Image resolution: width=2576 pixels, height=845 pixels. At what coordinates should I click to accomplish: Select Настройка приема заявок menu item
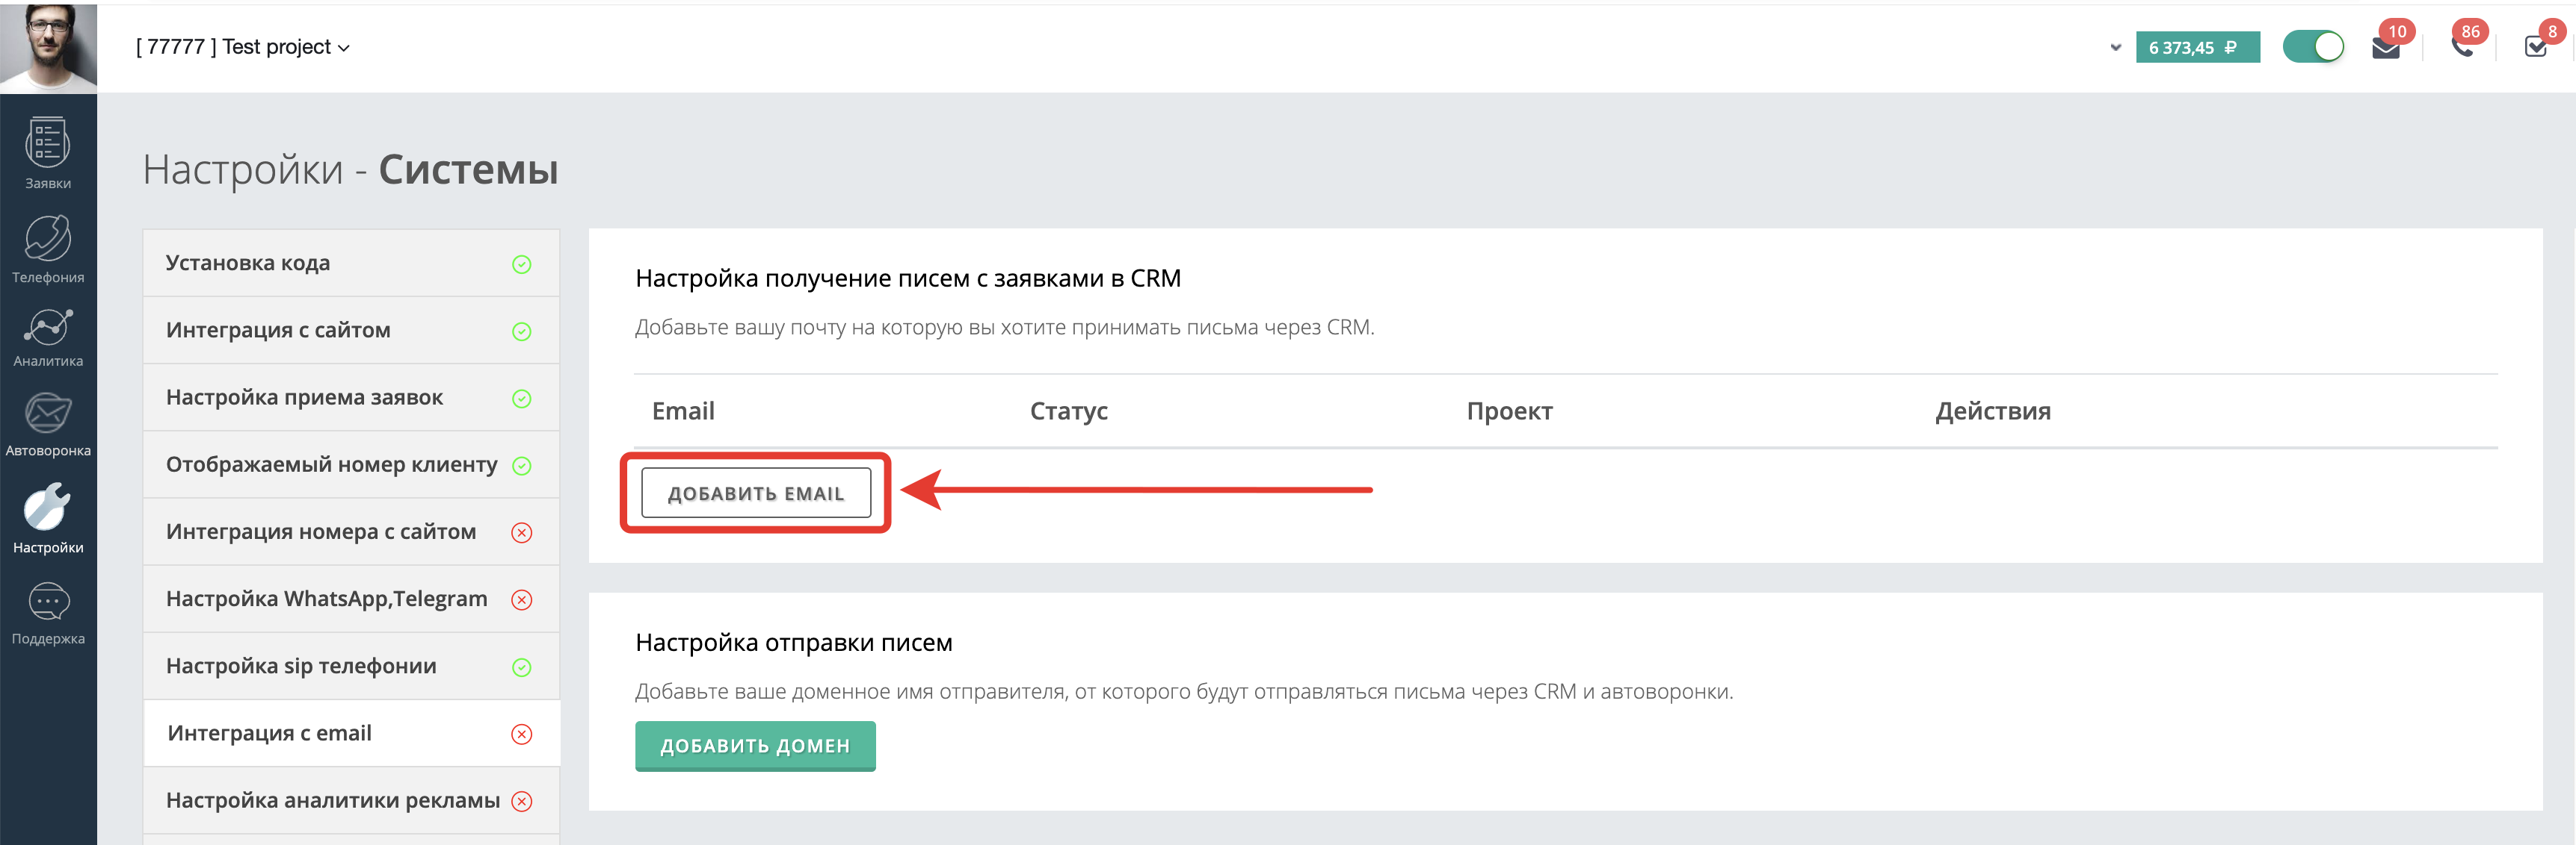tap(351, 398)
